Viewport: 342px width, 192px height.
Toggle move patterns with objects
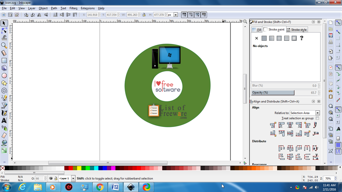(x=204, y=15)
